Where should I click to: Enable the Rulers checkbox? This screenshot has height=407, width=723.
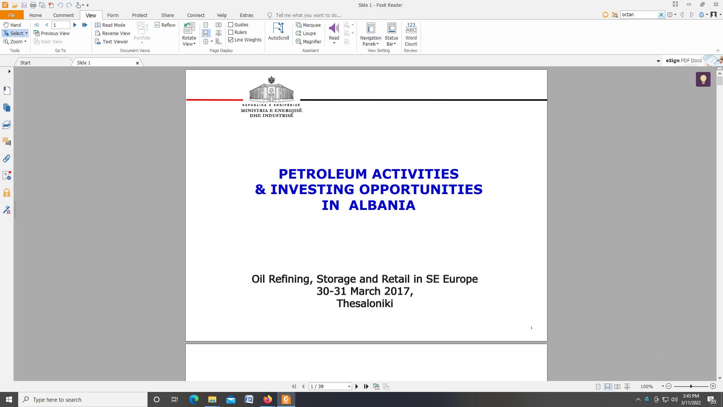[x=231, y=32]
